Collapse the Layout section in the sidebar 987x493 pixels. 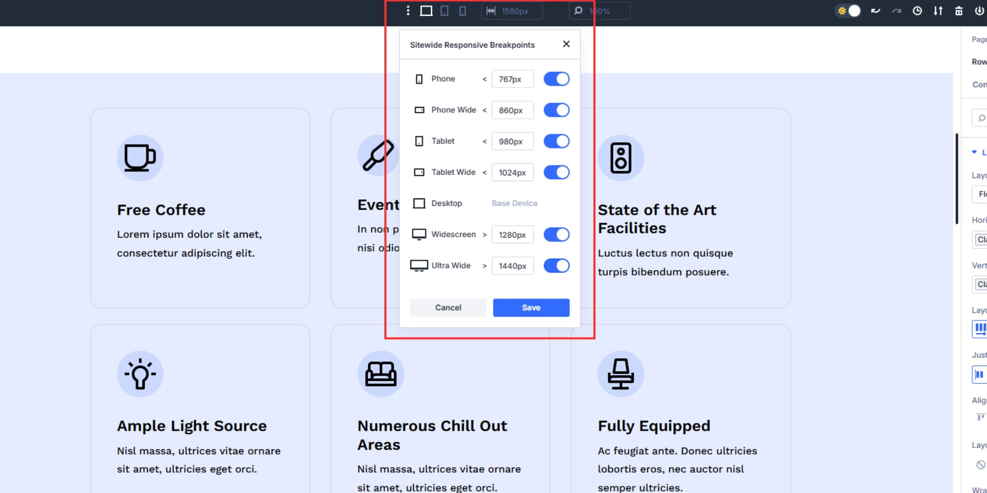[974, 152]
